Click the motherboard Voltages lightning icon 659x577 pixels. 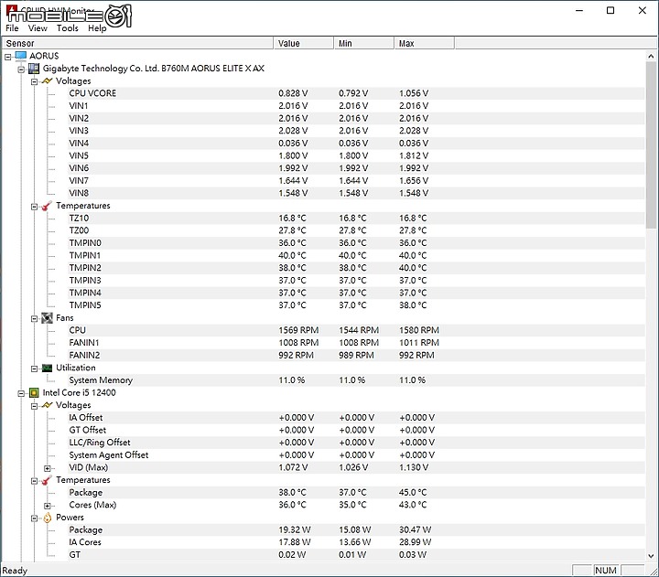47,81
